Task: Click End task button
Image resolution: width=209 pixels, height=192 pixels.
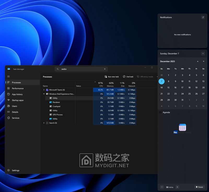Action: (128, 77)
